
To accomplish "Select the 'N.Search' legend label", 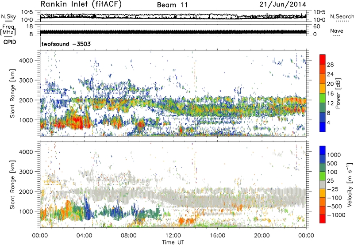I will click(x=342, y=16).
